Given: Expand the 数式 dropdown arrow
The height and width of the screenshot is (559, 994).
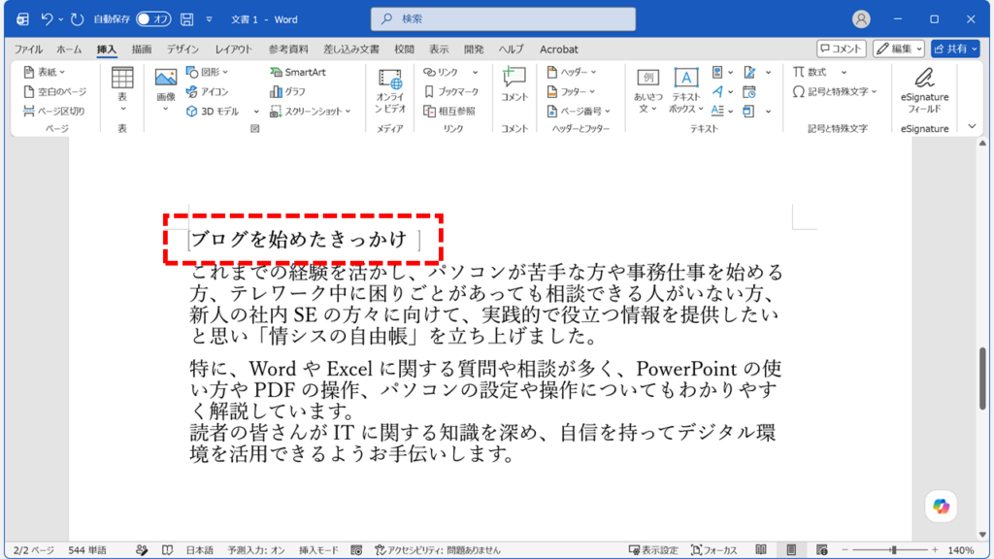Looking at the screenshot, I should pyautogui.click(x=844, y=72).
